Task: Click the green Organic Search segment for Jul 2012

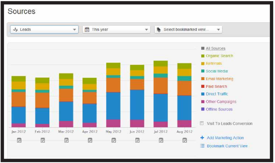Action: [161, 63]
